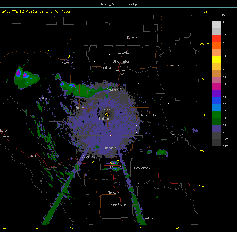Click the Banff label

[34, 156]
